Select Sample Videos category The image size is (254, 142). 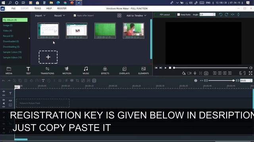[x=12, y=58]
